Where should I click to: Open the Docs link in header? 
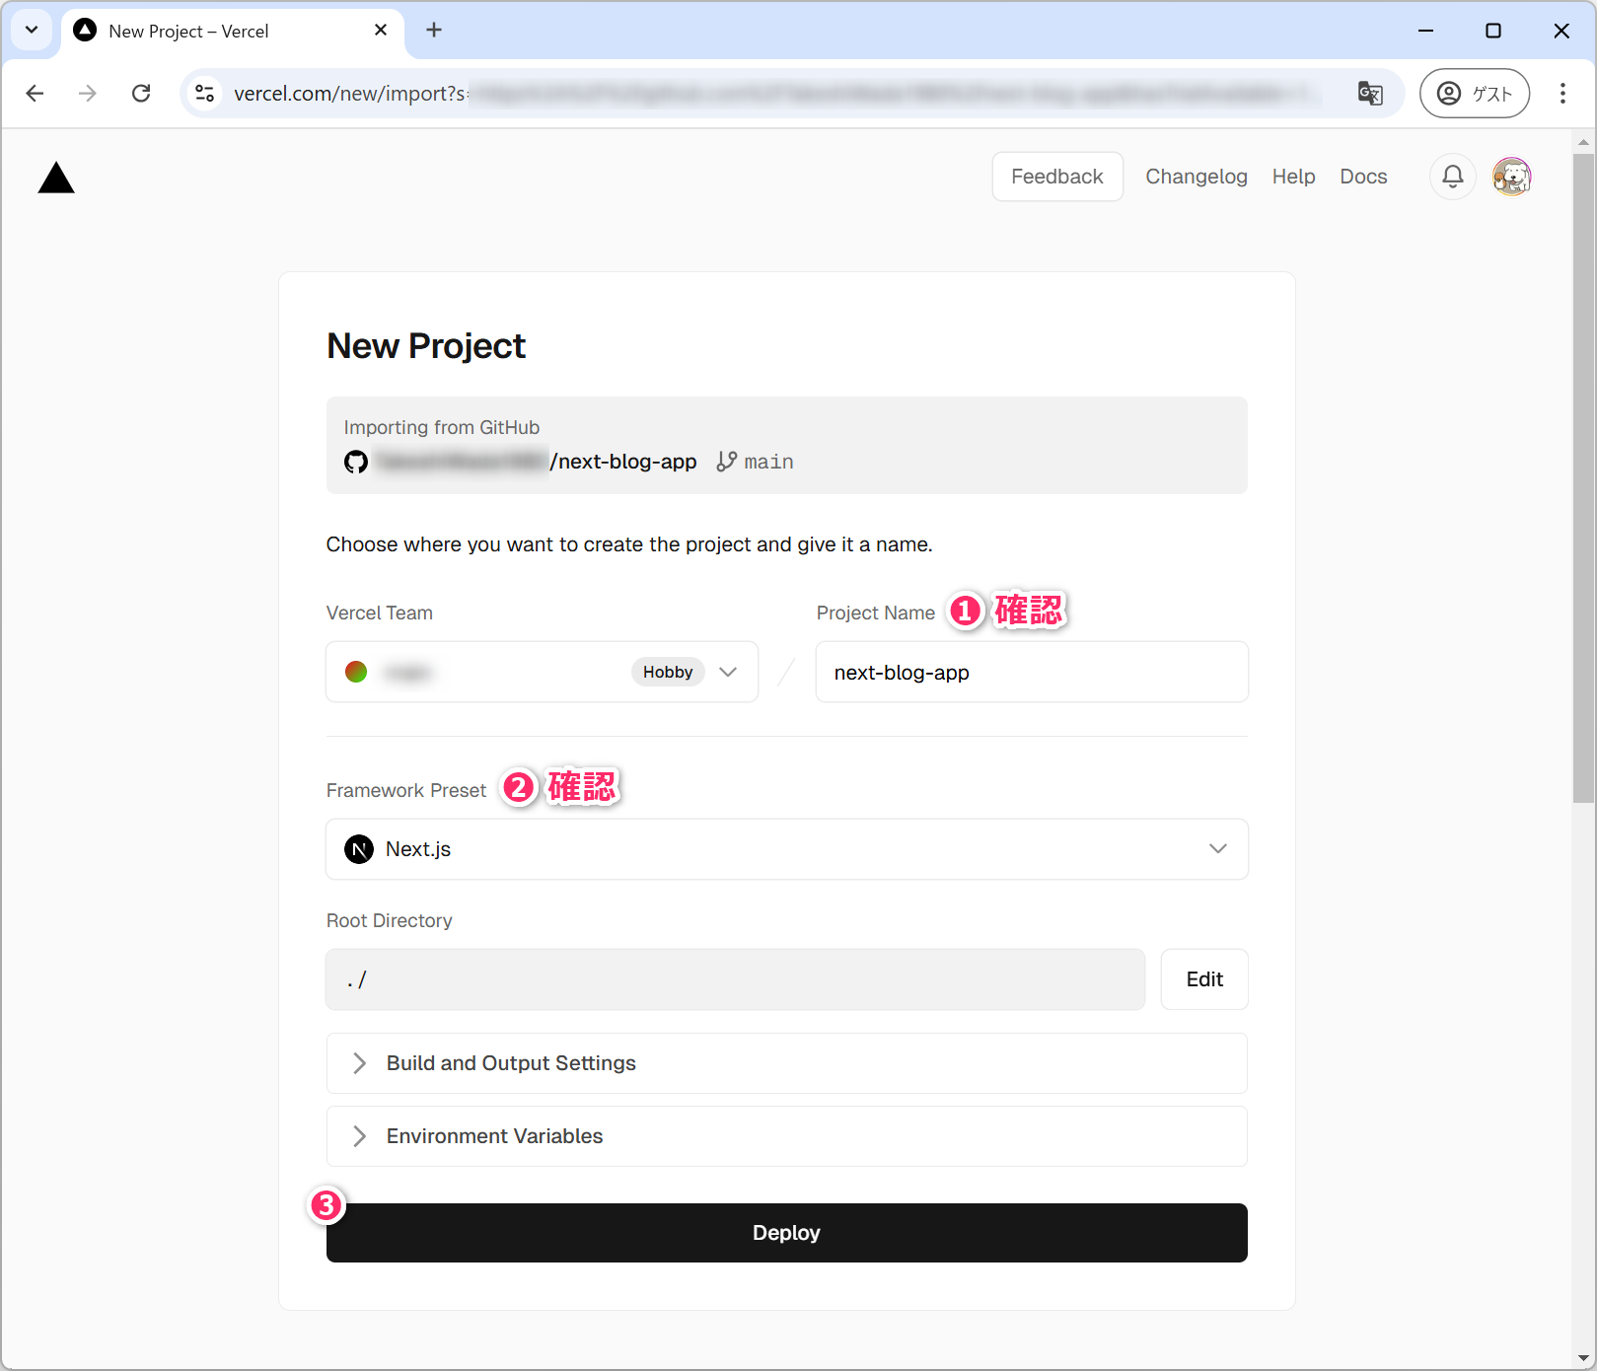[x=1363, y=177]
